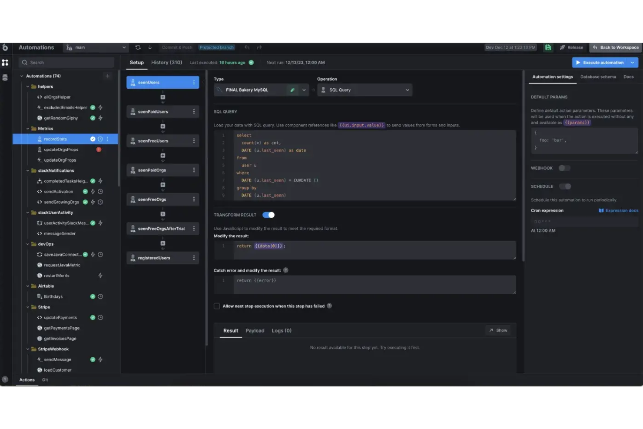
Task: Open the SQL Query operation dropdown
Action: (407, 90)
